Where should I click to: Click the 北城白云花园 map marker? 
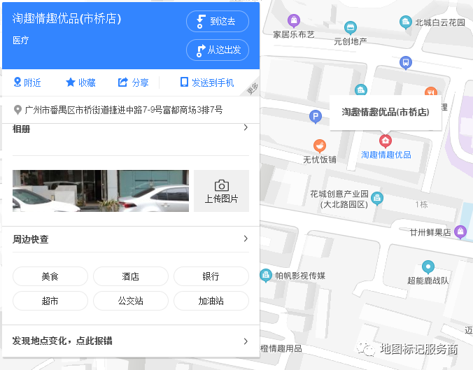tap(405, 22)
